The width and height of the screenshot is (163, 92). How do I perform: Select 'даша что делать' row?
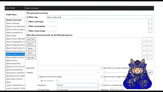click(15, 88)
